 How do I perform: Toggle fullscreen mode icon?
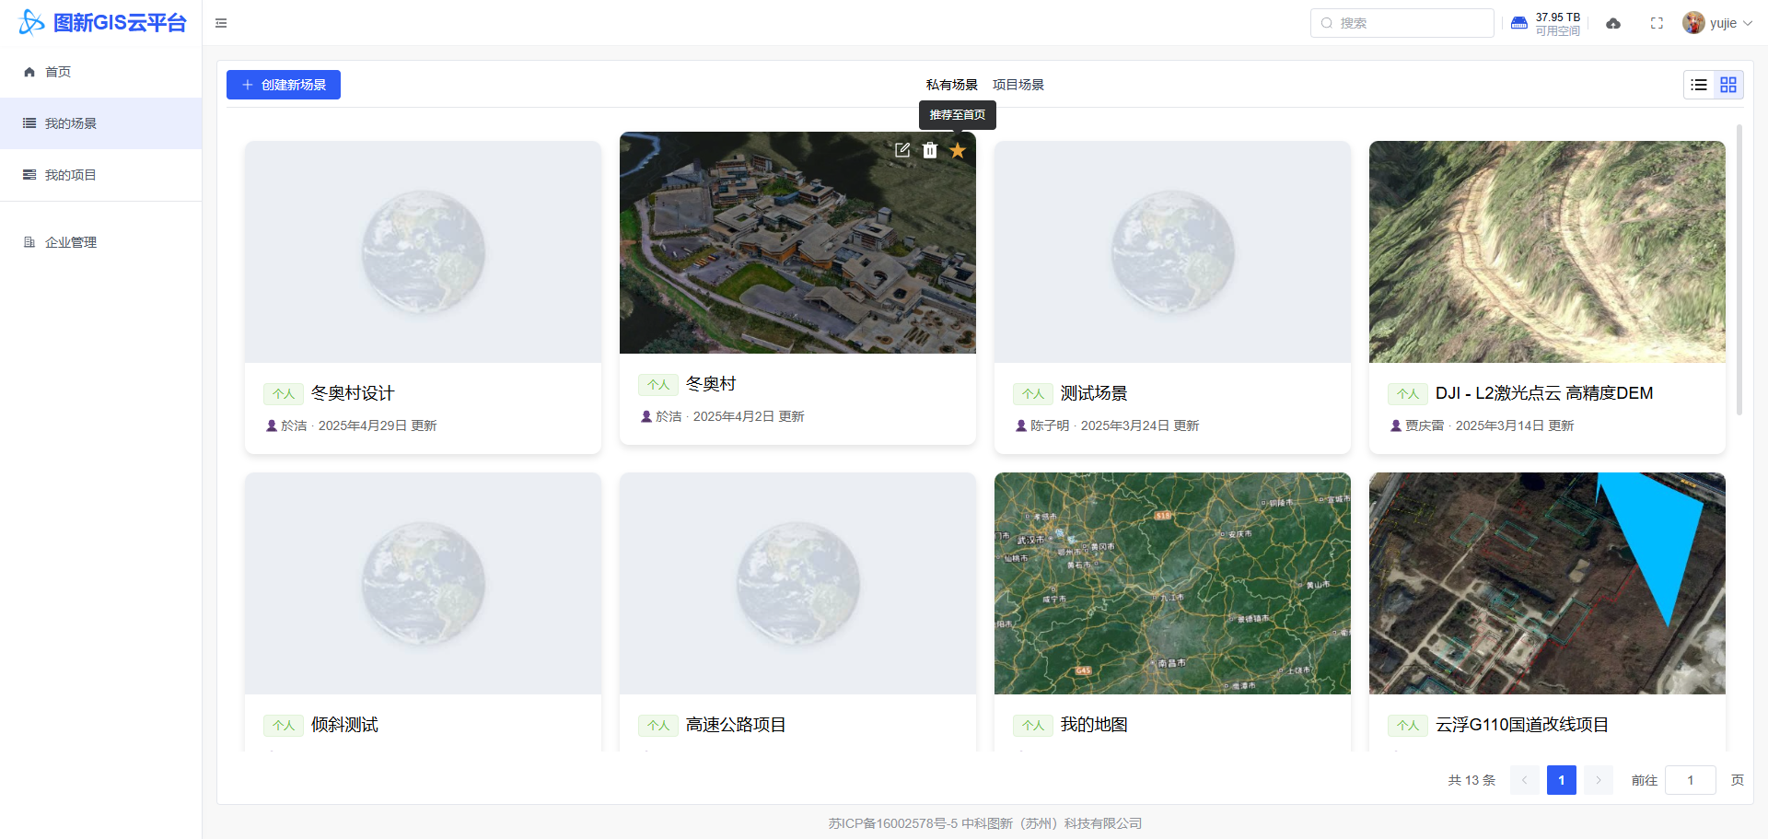coord(1657,23)
